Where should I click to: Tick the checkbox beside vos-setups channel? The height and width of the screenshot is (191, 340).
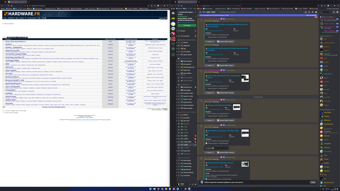click(179, 52)
